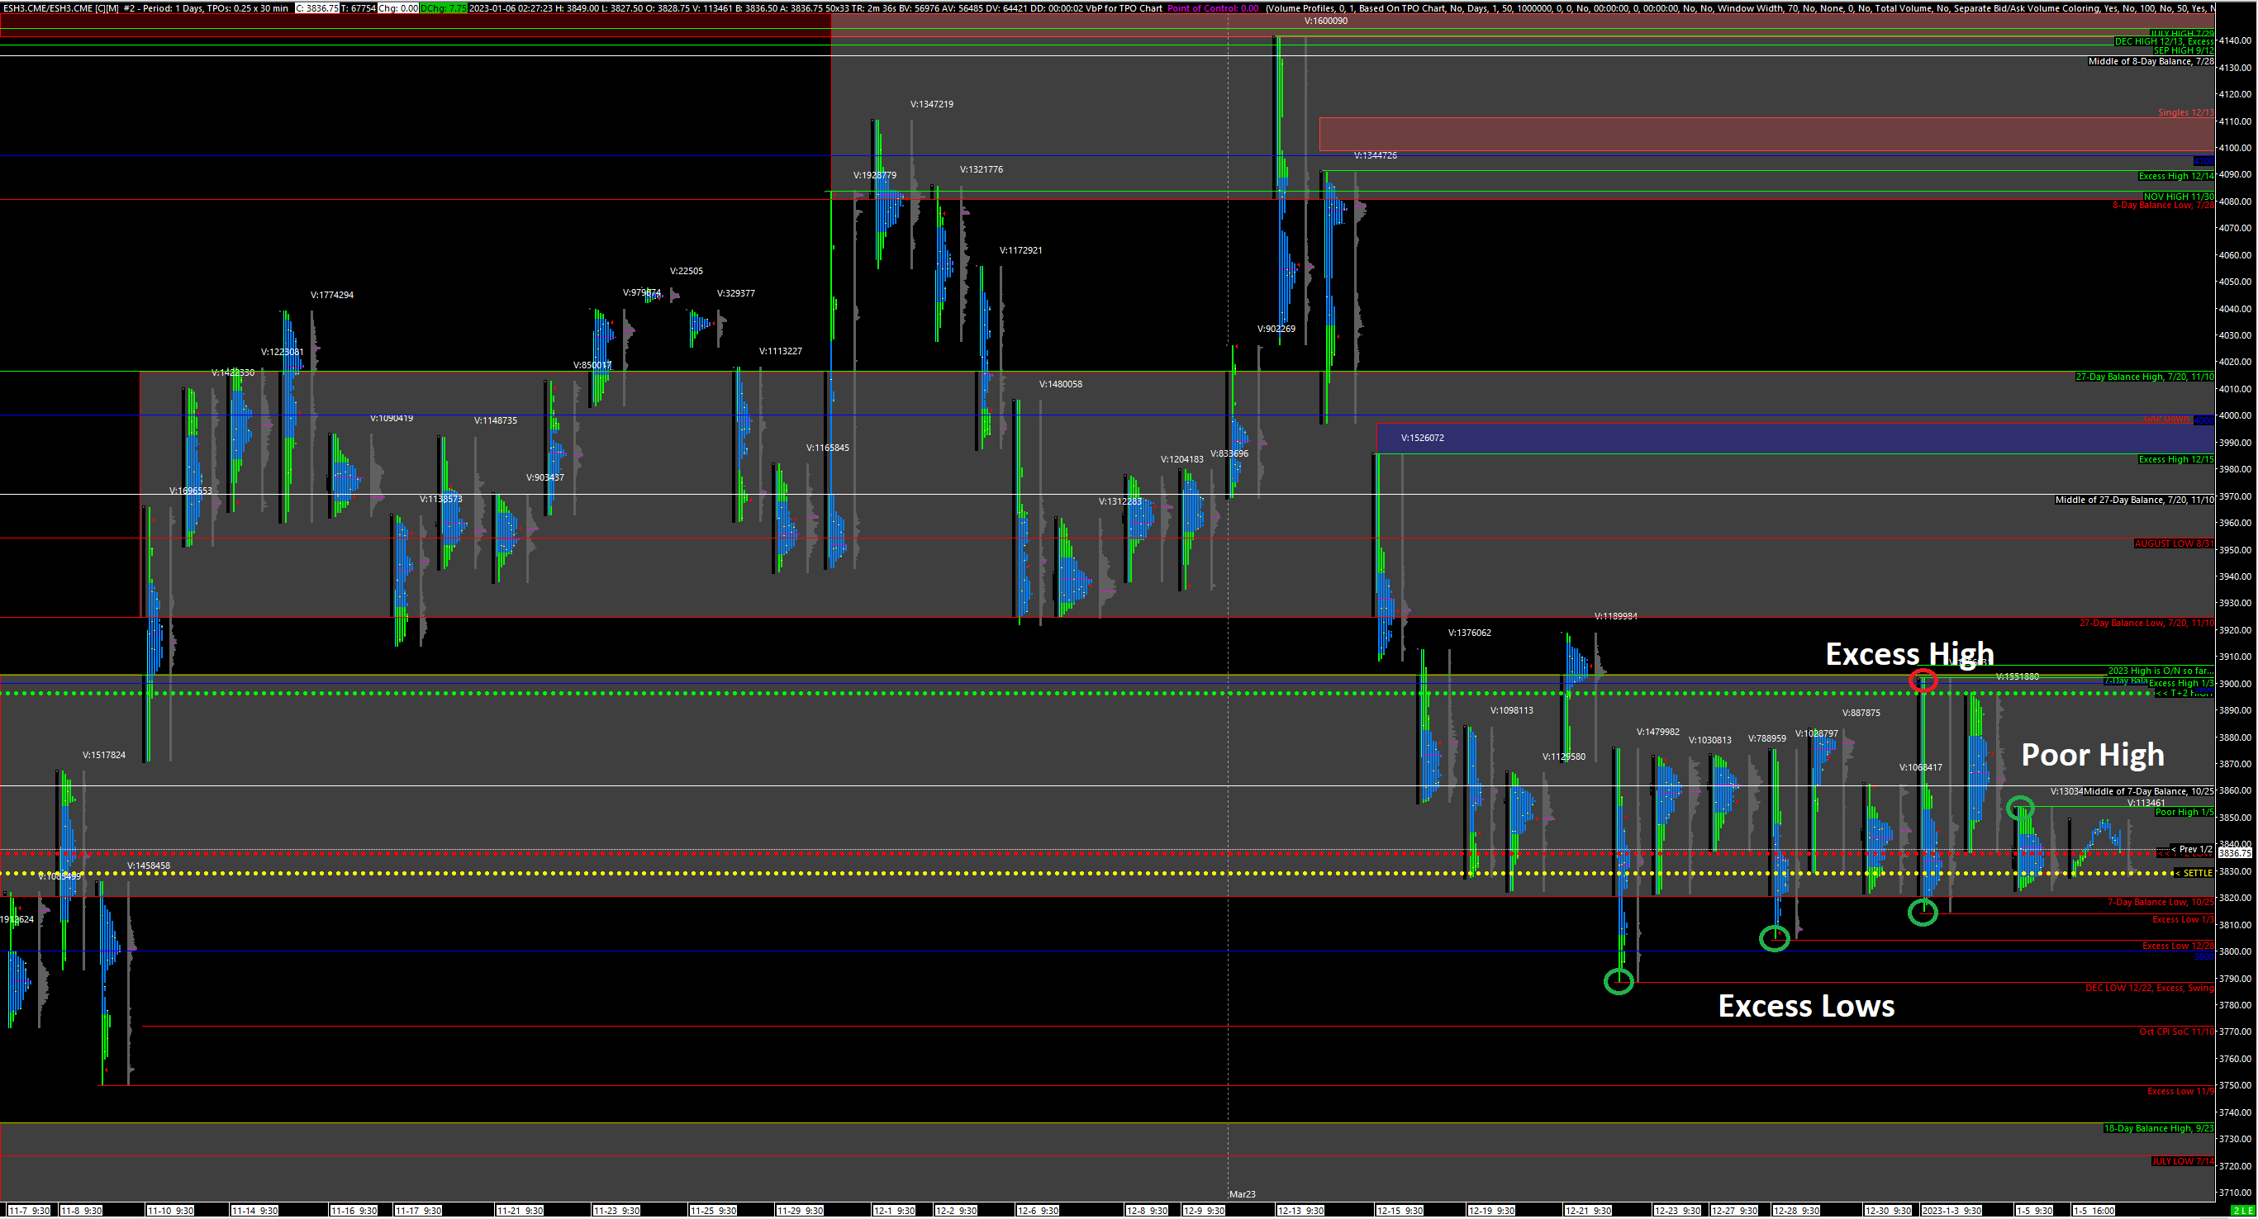Click the 1-5 16:00 session time marker
Viewport: 2258px width, 1219px height.
click(2094, 1210)
